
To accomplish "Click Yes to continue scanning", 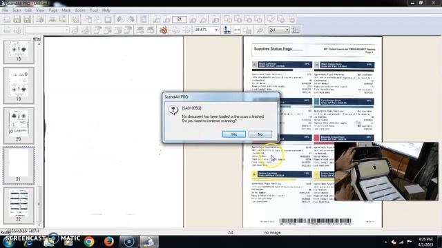I will (x=233, y=134).
